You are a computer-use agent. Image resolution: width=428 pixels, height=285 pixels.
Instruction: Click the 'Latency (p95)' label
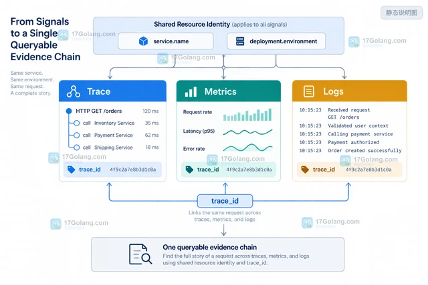pos(199,131)
